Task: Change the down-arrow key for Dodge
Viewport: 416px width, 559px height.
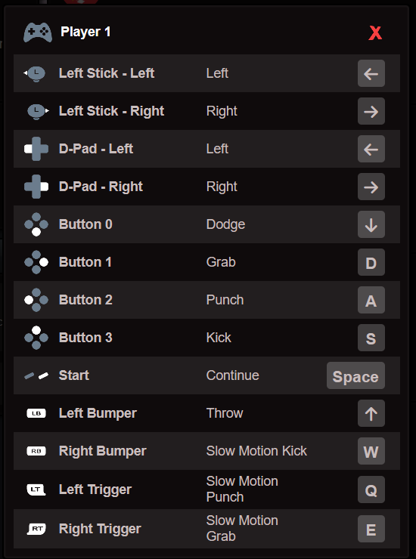Action: pos(371,224)
